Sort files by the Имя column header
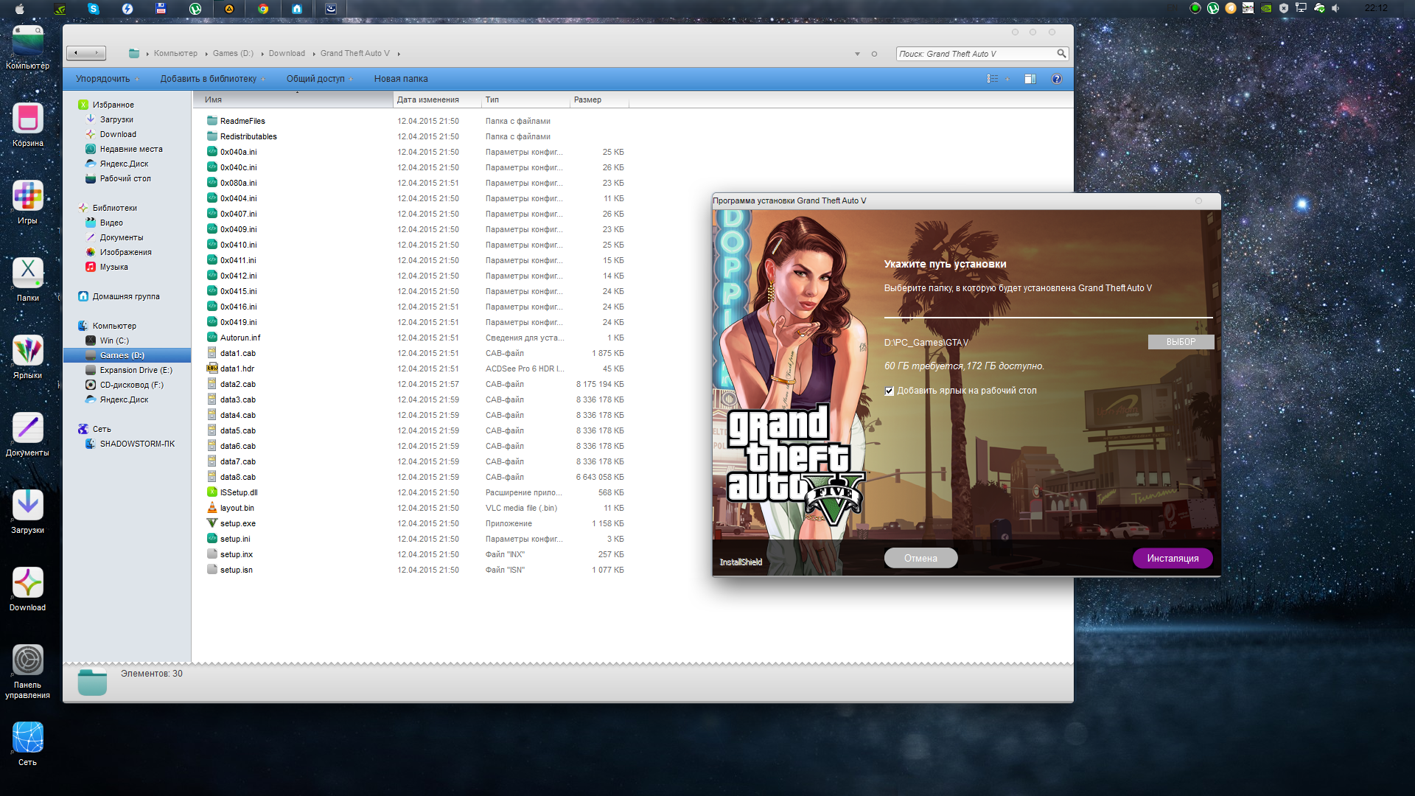 pos(293,99)
